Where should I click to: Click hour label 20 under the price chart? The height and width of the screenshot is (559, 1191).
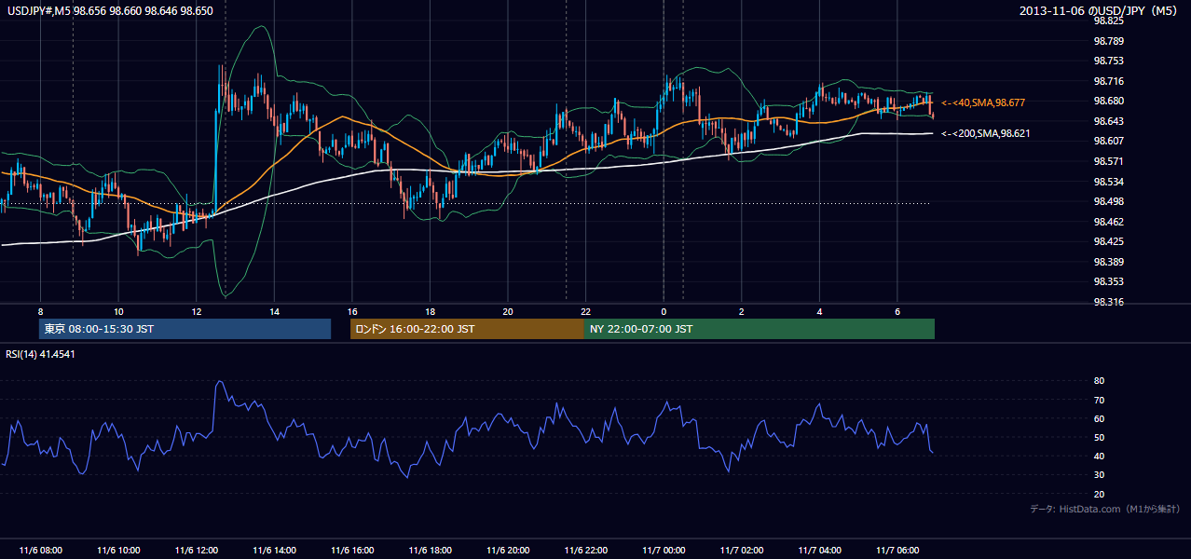(x=508, y=311)
